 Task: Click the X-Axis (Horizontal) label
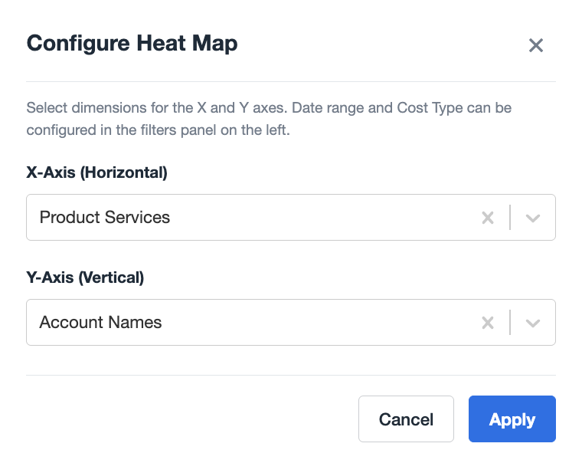click(96, 172)
